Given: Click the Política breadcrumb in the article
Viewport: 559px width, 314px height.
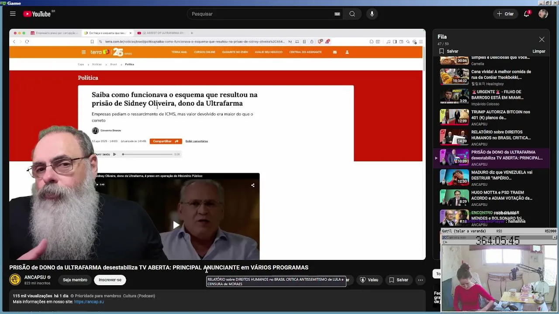Looking at the screenshot, I should (129, 64).
